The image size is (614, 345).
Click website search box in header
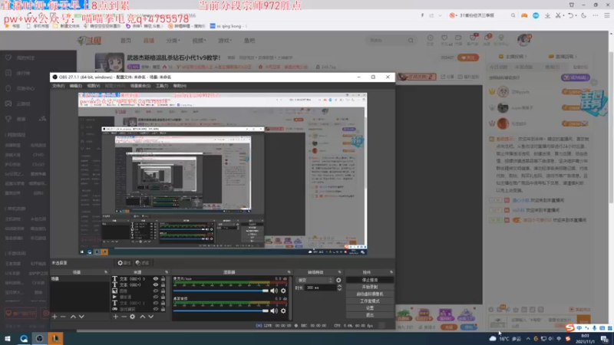tap(390, 41)
